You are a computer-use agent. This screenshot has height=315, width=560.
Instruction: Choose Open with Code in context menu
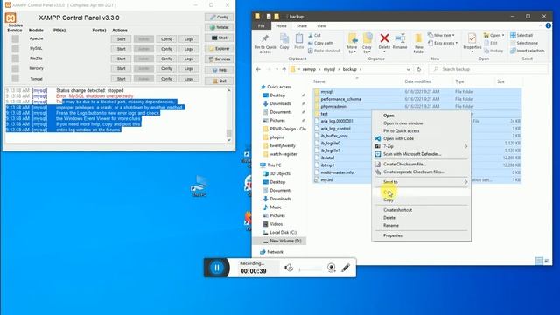click(422, 138)
